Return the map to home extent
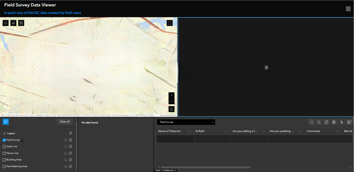The width and height of the screenshot is (354, 172). [x=172, y=109]
